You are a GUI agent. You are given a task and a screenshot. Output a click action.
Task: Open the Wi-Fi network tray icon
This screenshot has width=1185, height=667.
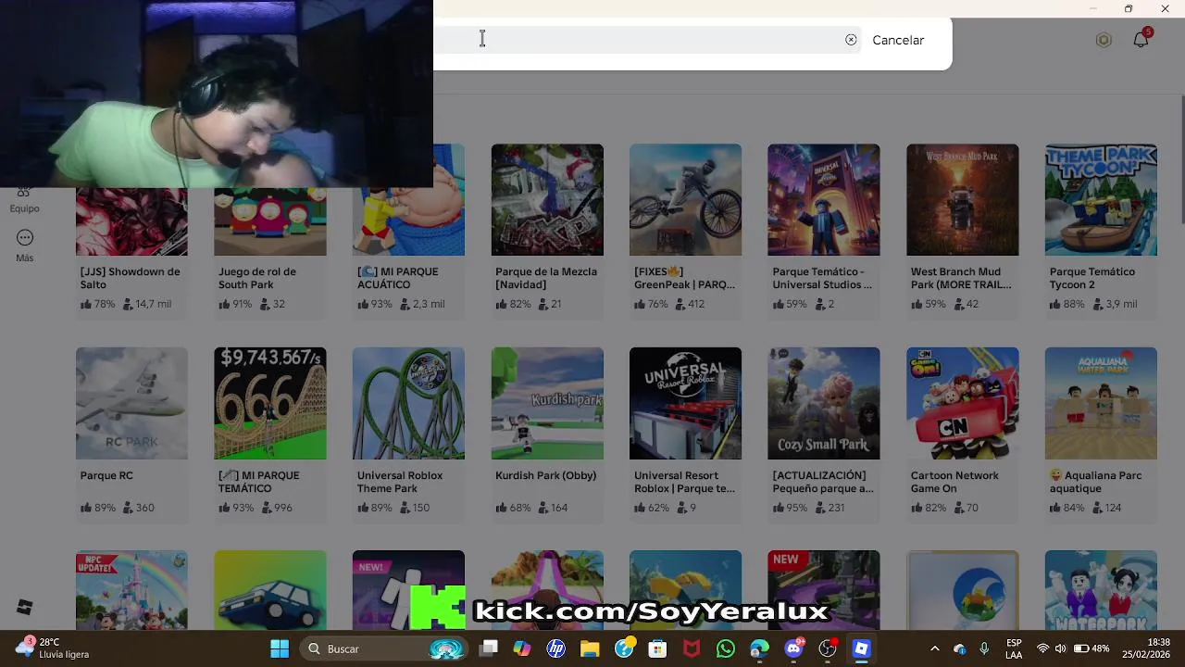pos(1043,648)
